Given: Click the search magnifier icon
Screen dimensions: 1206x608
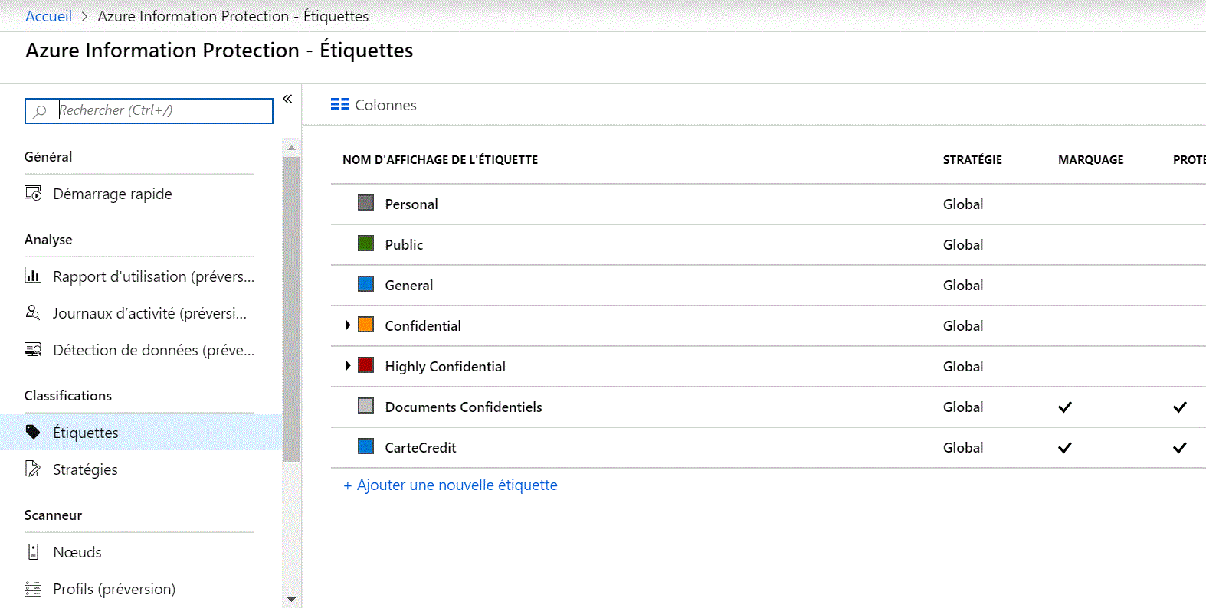Looking at the screenshot, I should click(40, 111).
